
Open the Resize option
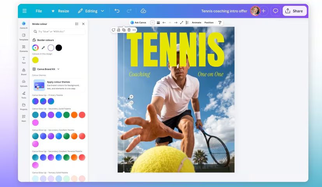pyautogui.click(x=60, y=11)
